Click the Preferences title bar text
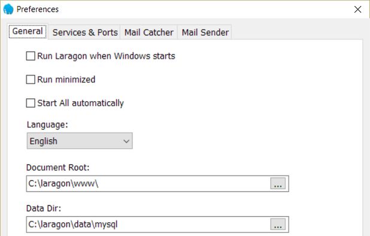 (x=38, y=10)
